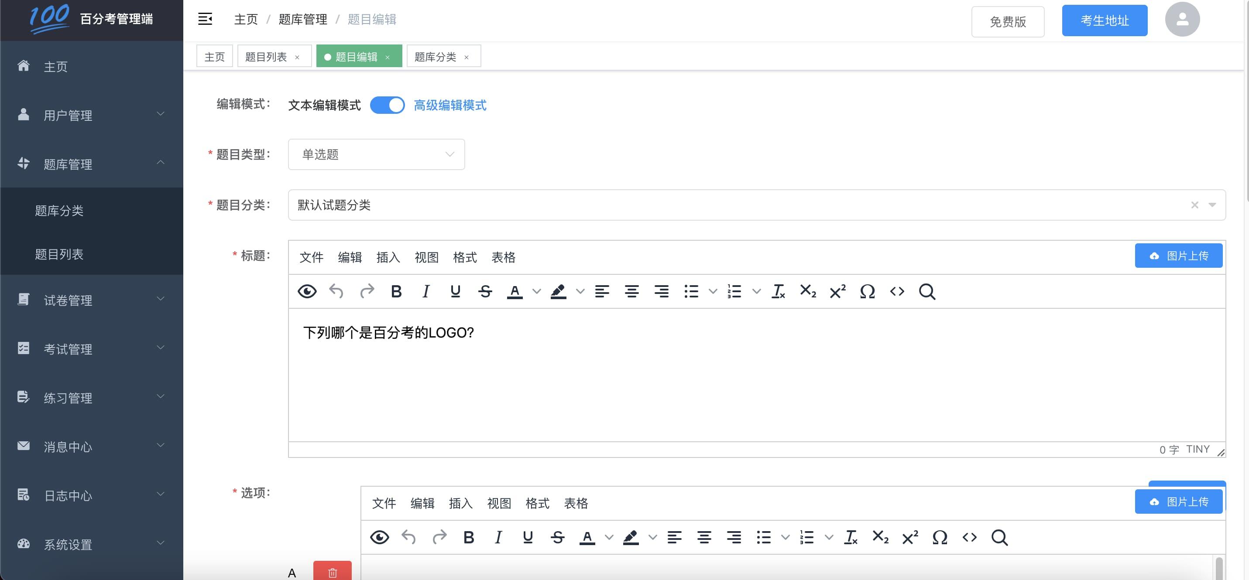
Task: Click the title editor's search magnifier icon
Action: [926, 291]
